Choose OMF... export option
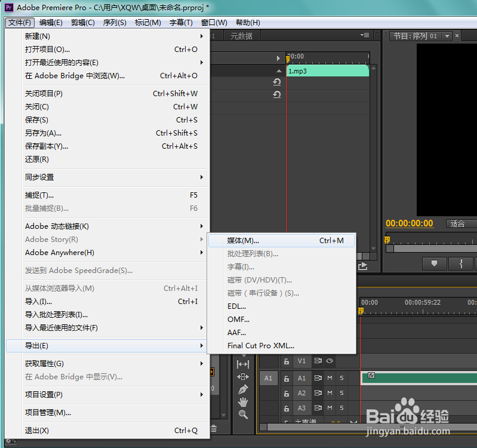 [281, 319]
